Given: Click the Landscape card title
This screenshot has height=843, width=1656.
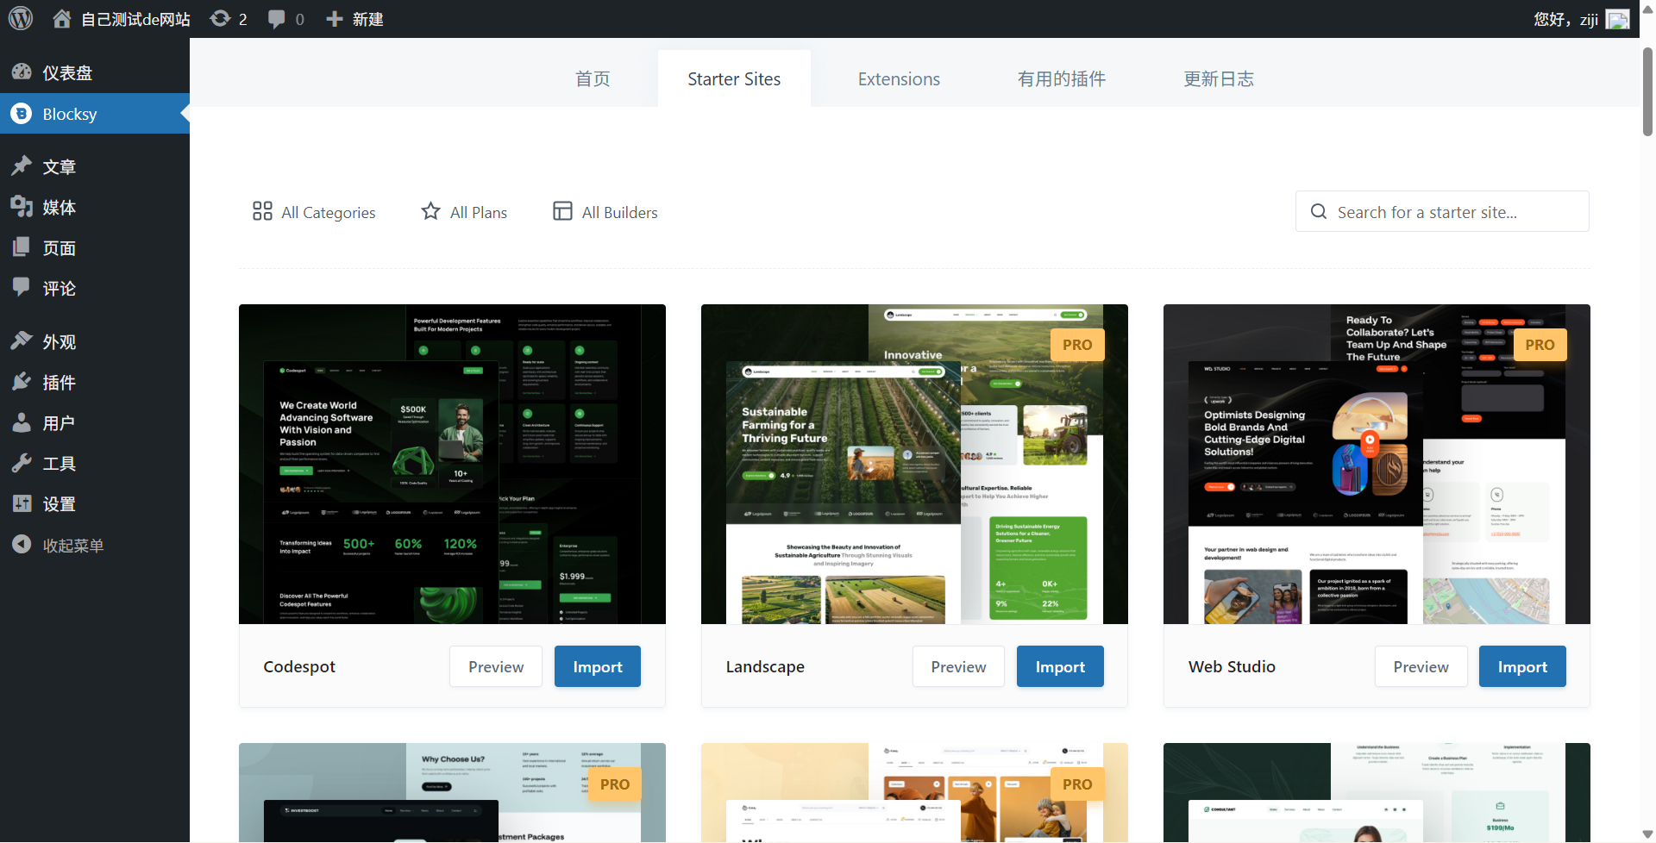Looking at the screenshot, I should point(765,666).
